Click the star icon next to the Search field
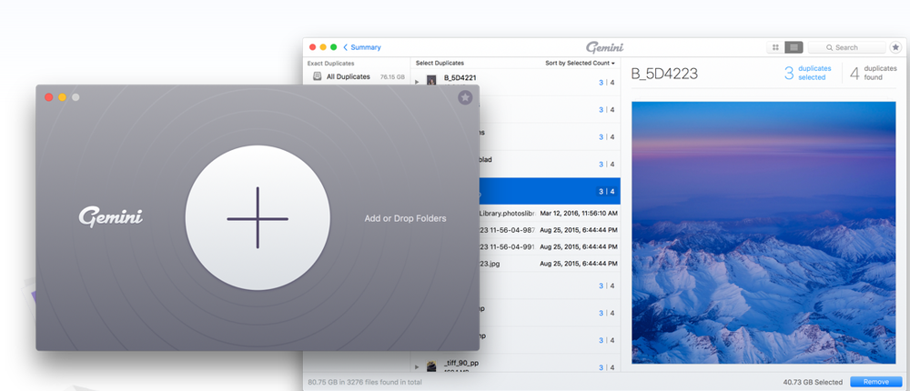 (895, 47)
